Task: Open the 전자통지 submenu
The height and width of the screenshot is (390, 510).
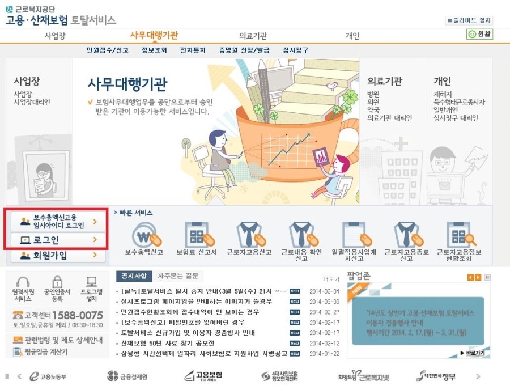Action: pos(193,50)
